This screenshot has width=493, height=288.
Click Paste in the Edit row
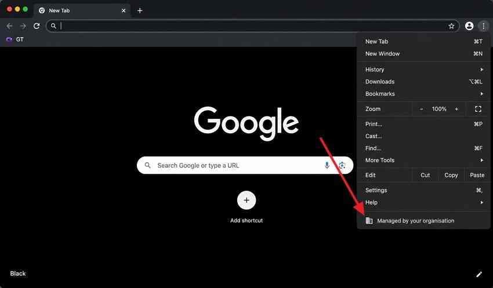pos(477,175)
